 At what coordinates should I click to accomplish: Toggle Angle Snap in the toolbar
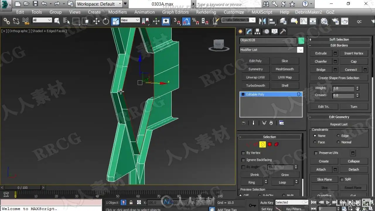pyautogui.click(x=186, y=21)
